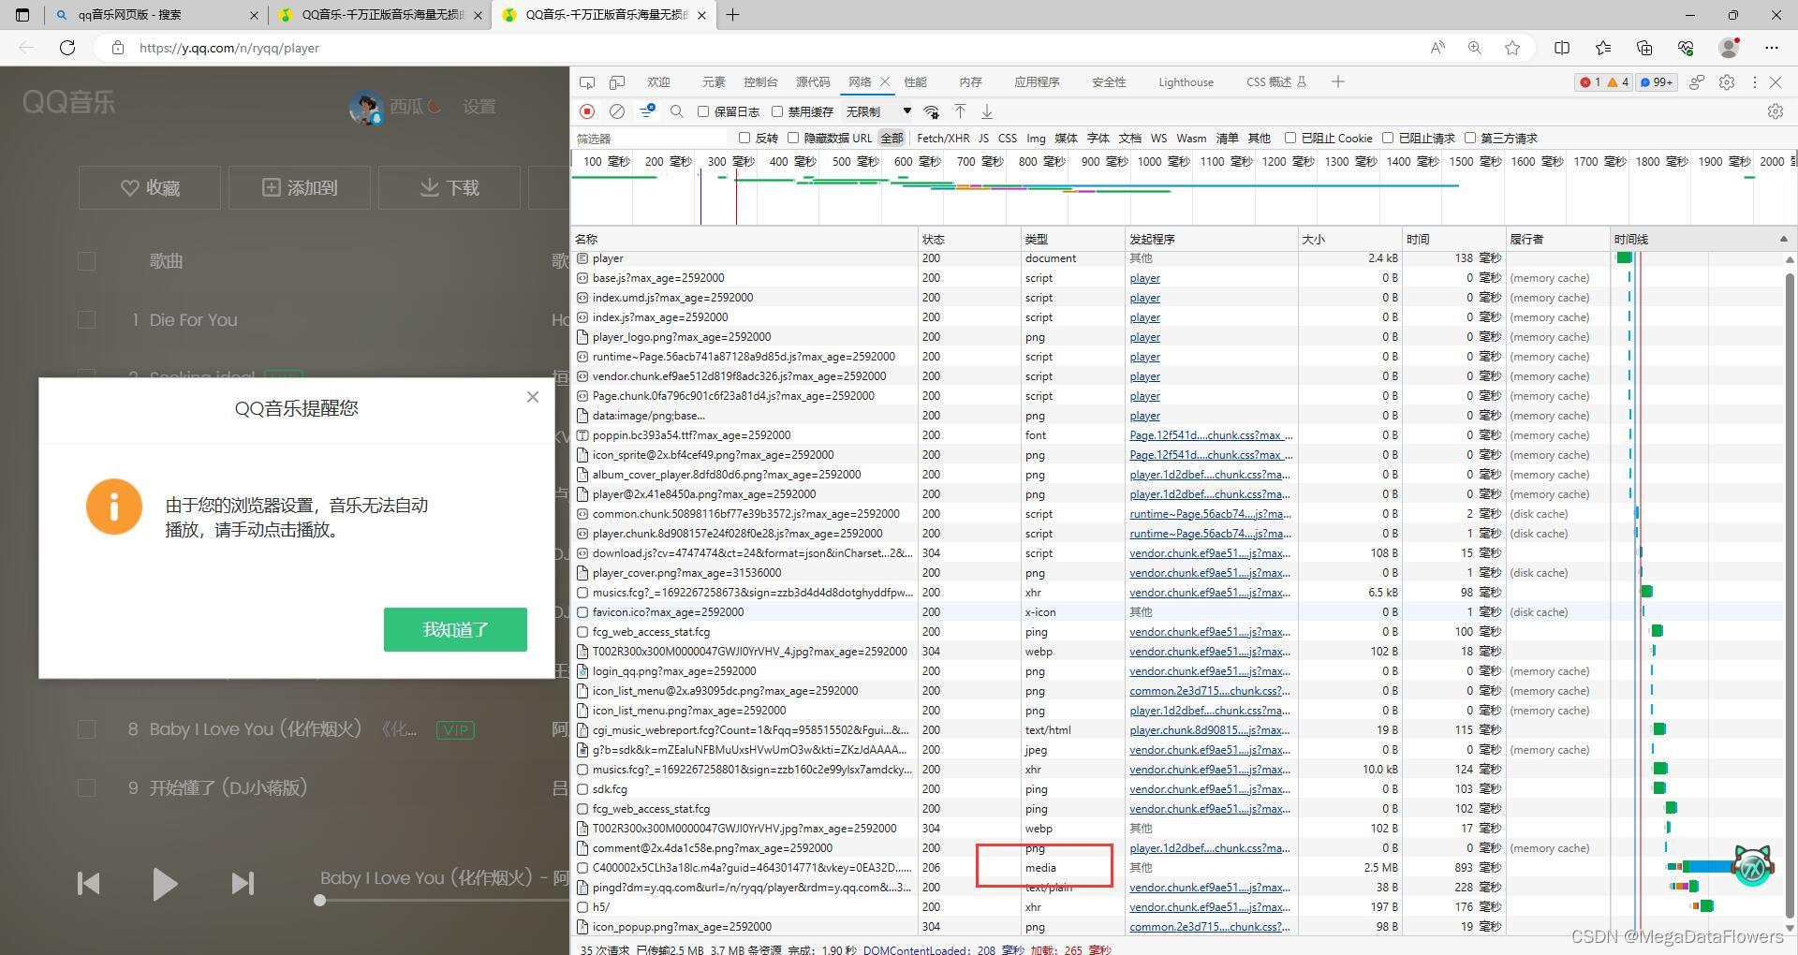Image resolution: width=1798 pixels, height=955 pixels.
Task: Import HAR file with up arrow
Action: 960,111
